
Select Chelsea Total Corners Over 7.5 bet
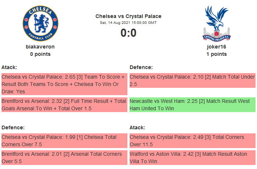[64, 141]
